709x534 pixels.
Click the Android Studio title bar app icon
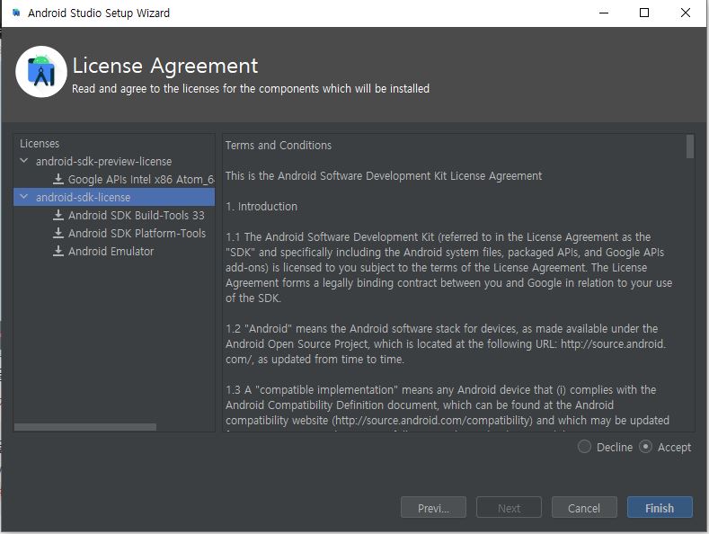click(16, 13)
